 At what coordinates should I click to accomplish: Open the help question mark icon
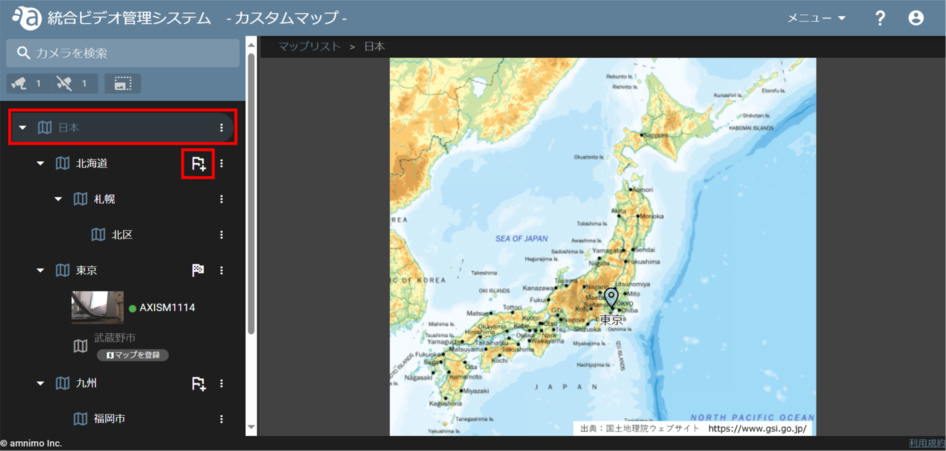coord(880,18)
